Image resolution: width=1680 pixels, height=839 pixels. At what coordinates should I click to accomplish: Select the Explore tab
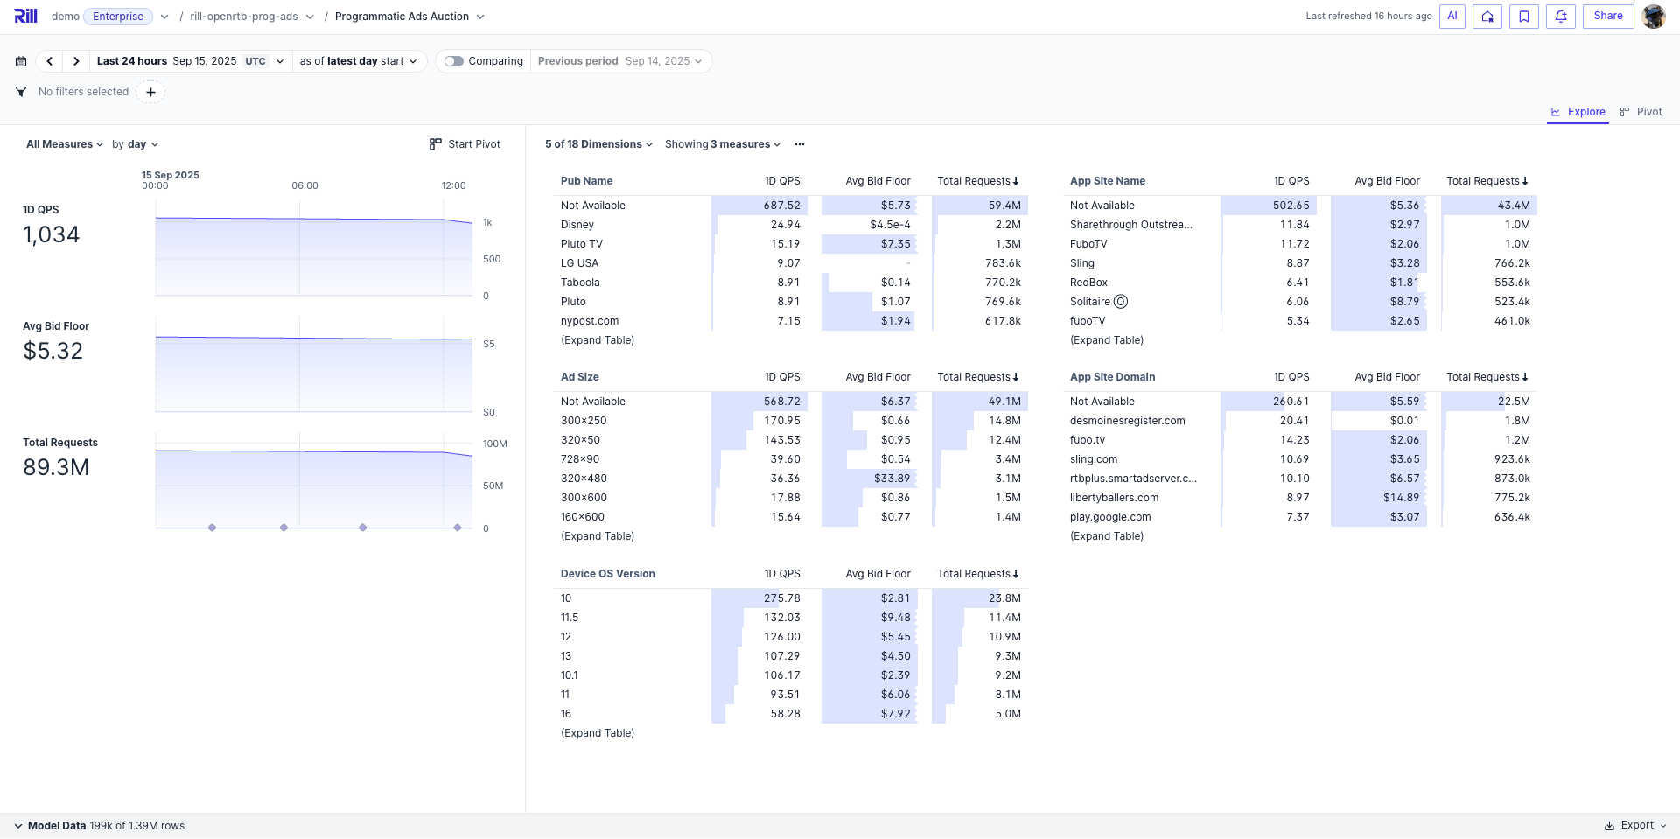(x=1578, y=112)
